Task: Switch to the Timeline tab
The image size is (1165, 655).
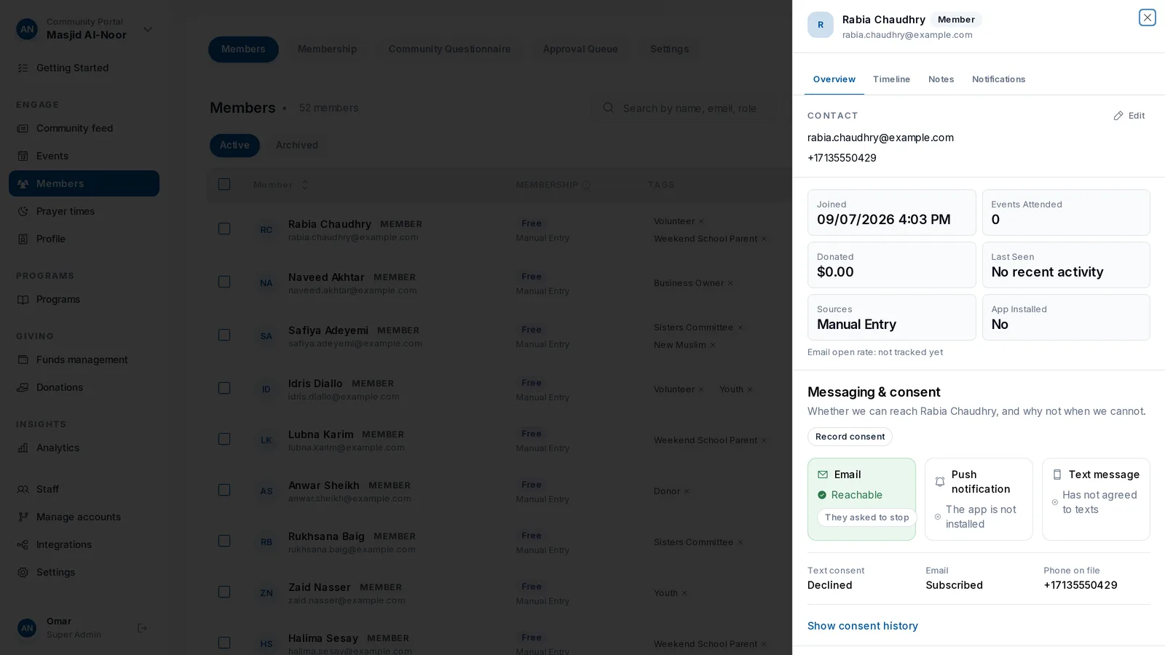Action: click(891, 79)
